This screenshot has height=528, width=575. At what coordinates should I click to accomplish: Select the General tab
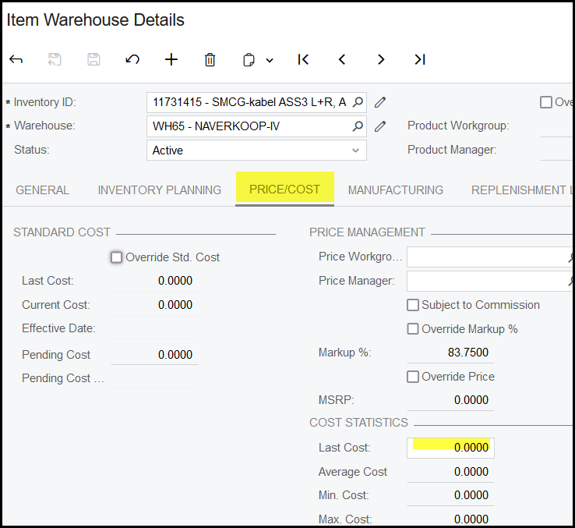42,190
